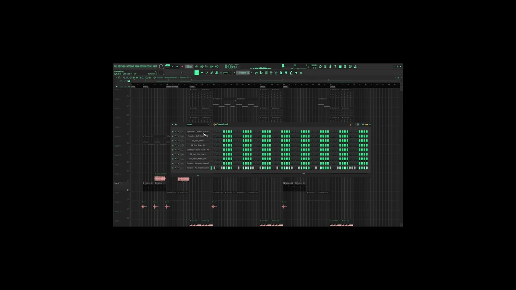Viewport: 516px width, 290px height.
Task: Open the EDIT menu
Action: pos(120,66)
